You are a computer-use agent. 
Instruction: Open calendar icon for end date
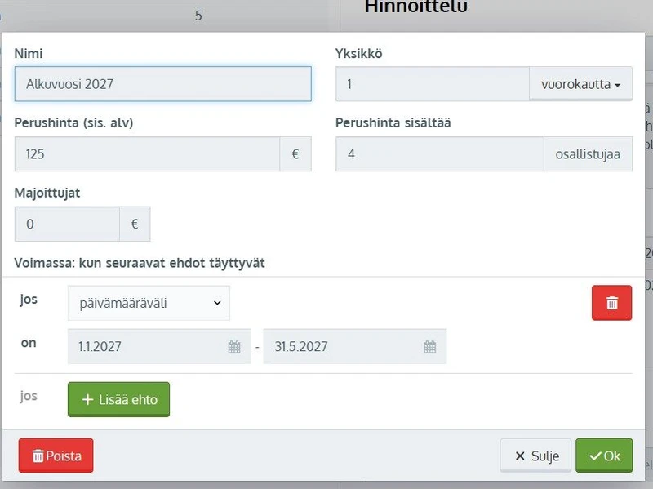[430, 347]
